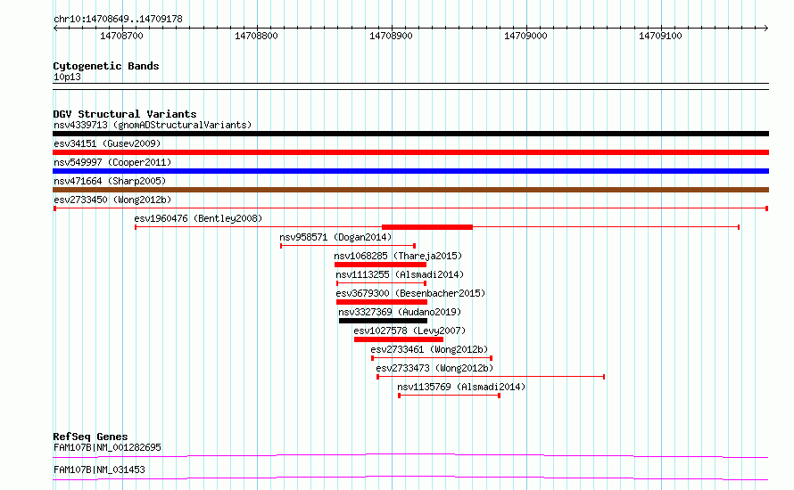
Task: Select the red esv34151 variant bar
Action: point(410,152)
